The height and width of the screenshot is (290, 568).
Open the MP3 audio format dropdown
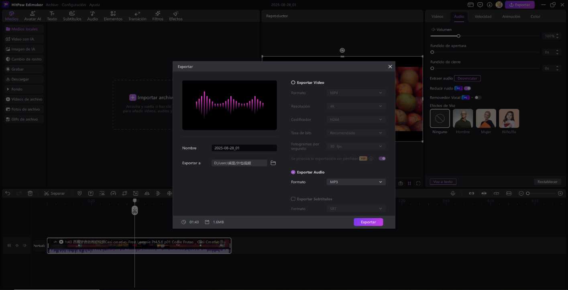[x=356, y=182]
